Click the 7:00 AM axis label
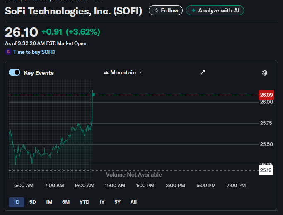283x215 pixels. point(54,186)
